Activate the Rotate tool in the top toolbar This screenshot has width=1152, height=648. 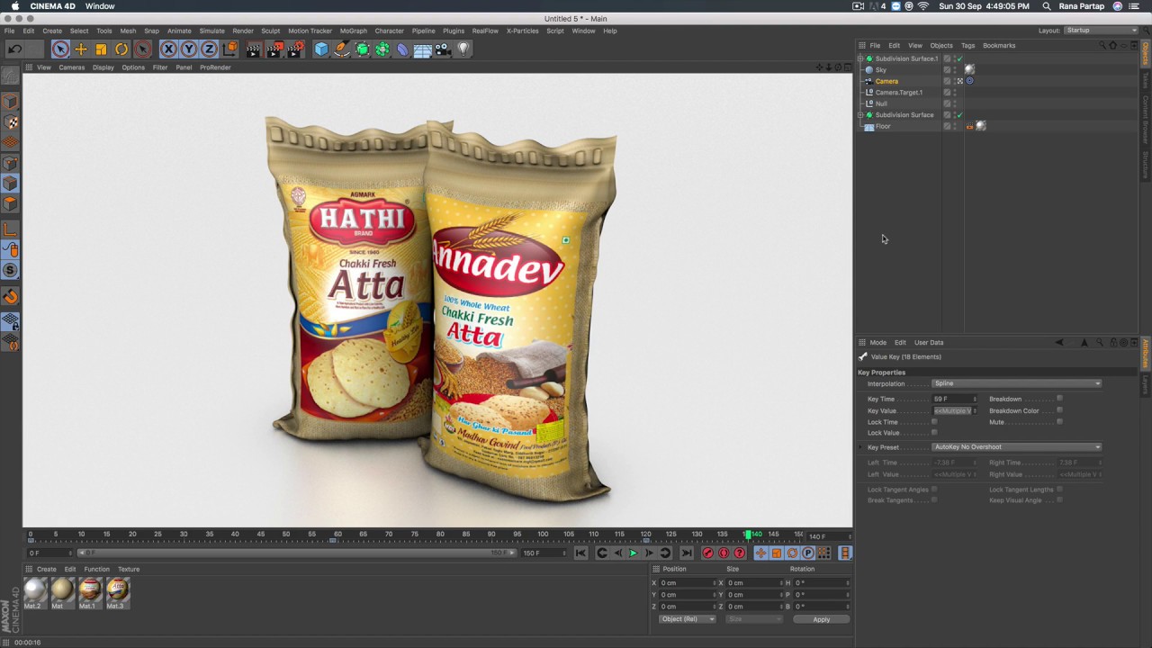pos(121,49)
